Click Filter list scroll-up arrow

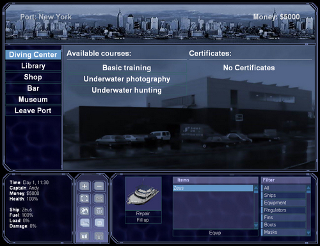click(308, 187)
